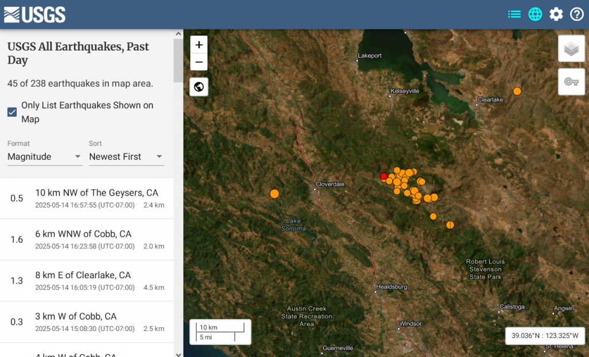Click the Kelseyville map label
The height and width of the screenshot is (357, 589).
(x=404, y=91)
